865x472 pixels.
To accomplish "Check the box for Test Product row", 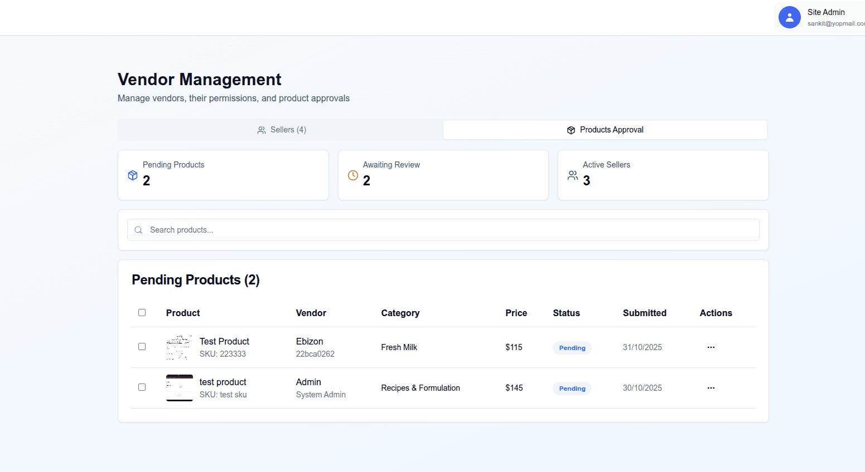I will (x=142, y=347).
